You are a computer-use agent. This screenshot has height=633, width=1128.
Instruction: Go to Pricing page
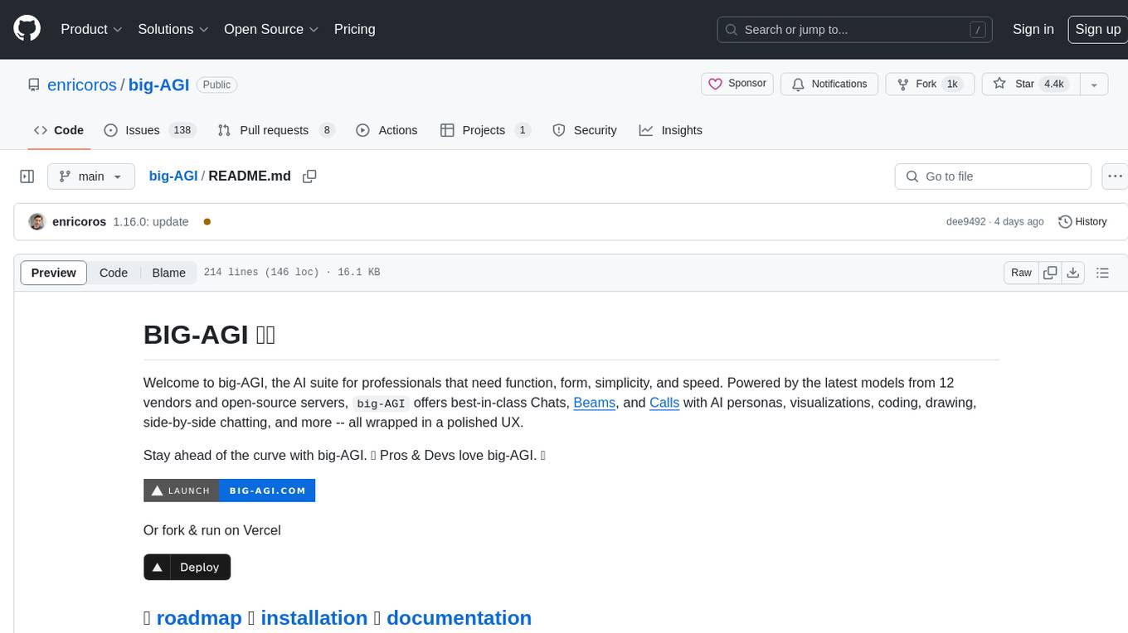pyautogui.click(x=354, y=29)
